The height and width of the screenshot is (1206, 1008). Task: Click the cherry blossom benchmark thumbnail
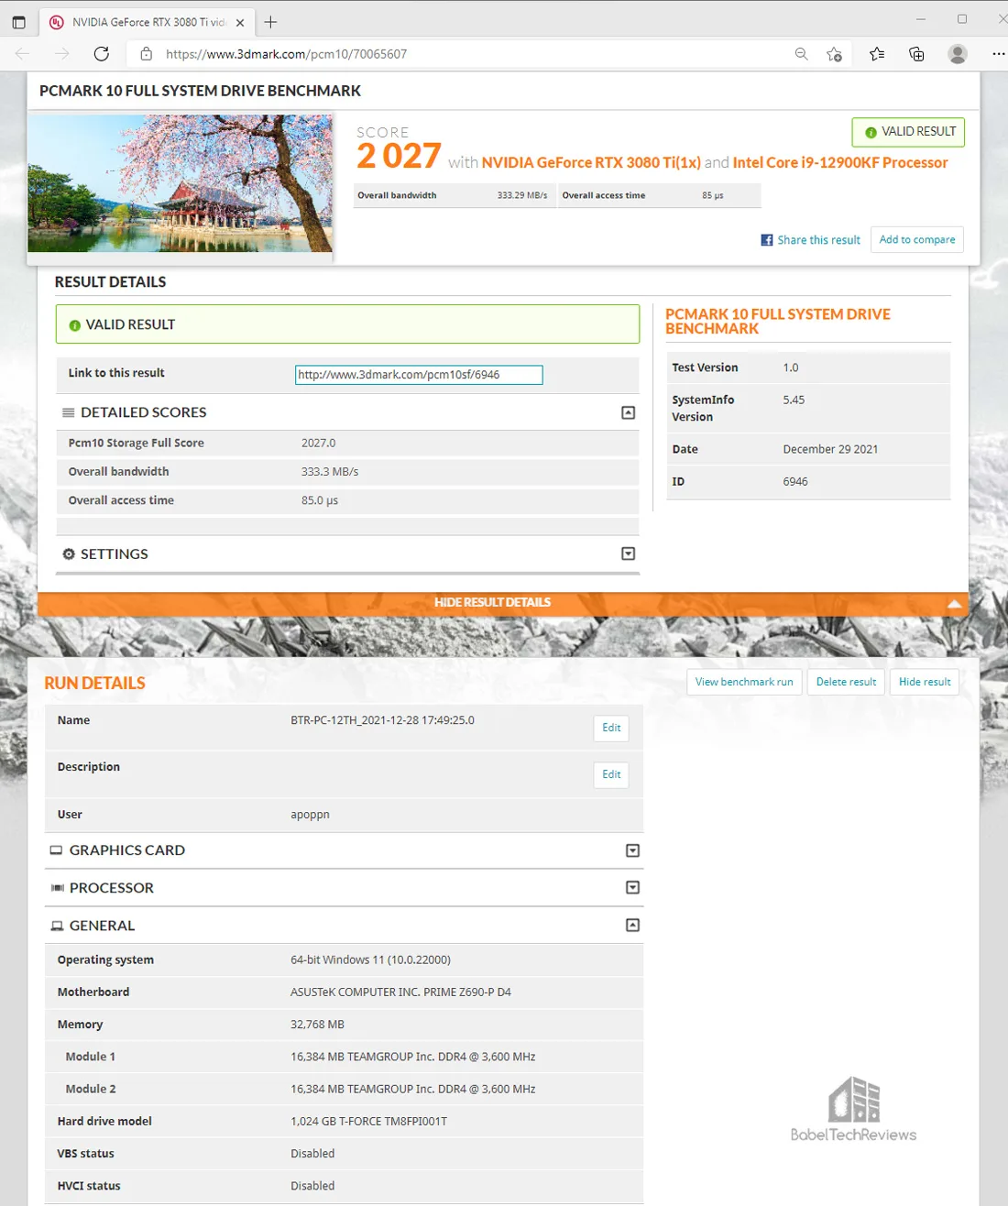pos(181,183)
